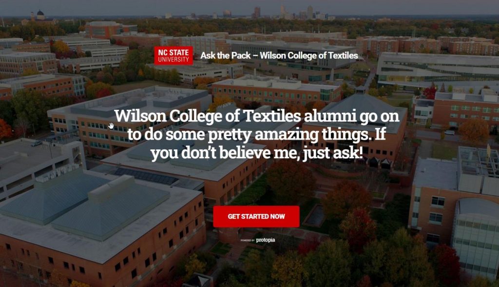
Task: Click the "NC STATE" text in the red logo
Action: (x=173, y=52)
